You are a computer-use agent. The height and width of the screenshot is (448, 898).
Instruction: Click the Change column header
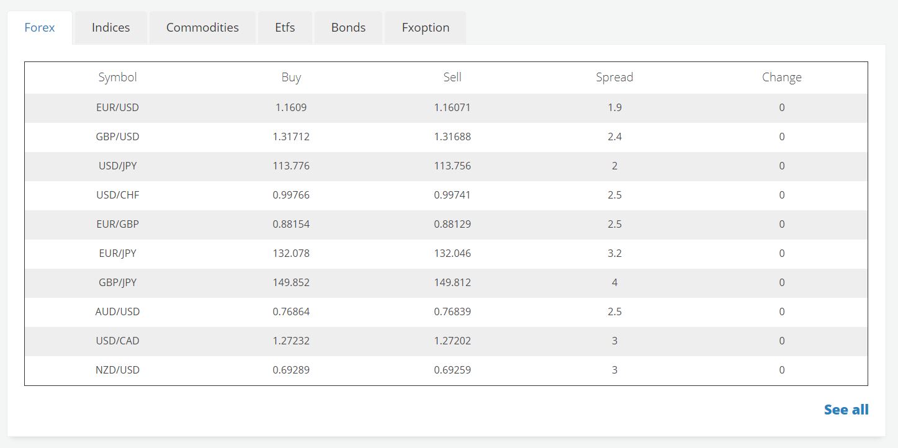[781, 78]
